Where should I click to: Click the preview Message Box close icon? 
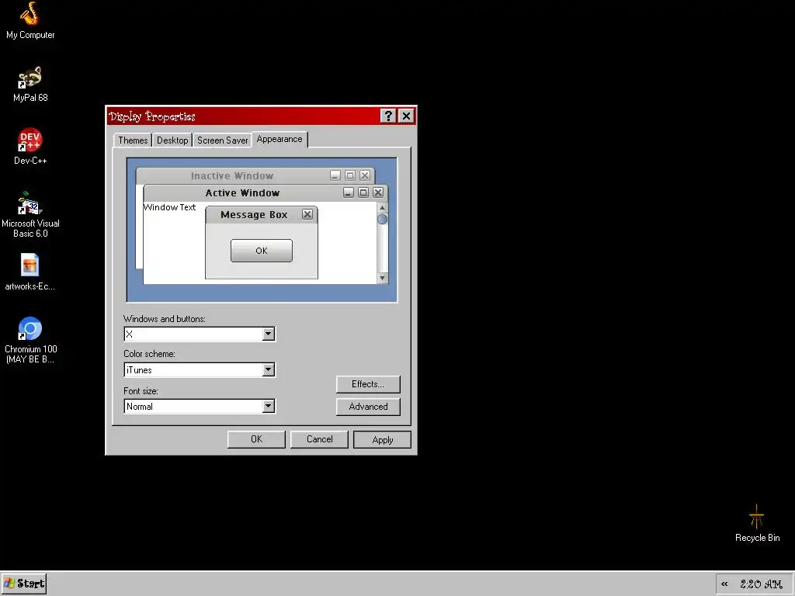[307, 214]
